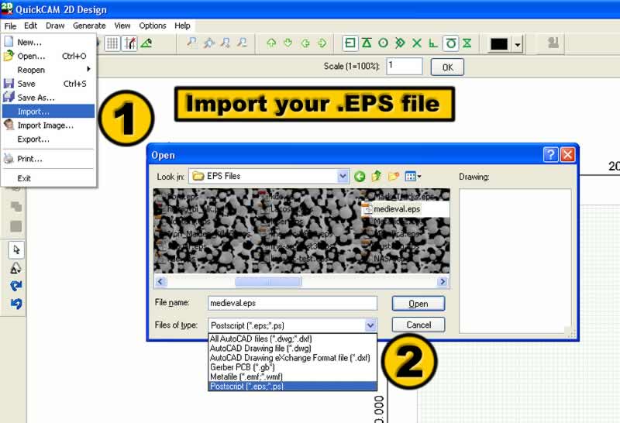The height and width of the screenshot is (423, 620).
Task: Click the OK button beside the Scale field
Action: click(x=447, y=67)
